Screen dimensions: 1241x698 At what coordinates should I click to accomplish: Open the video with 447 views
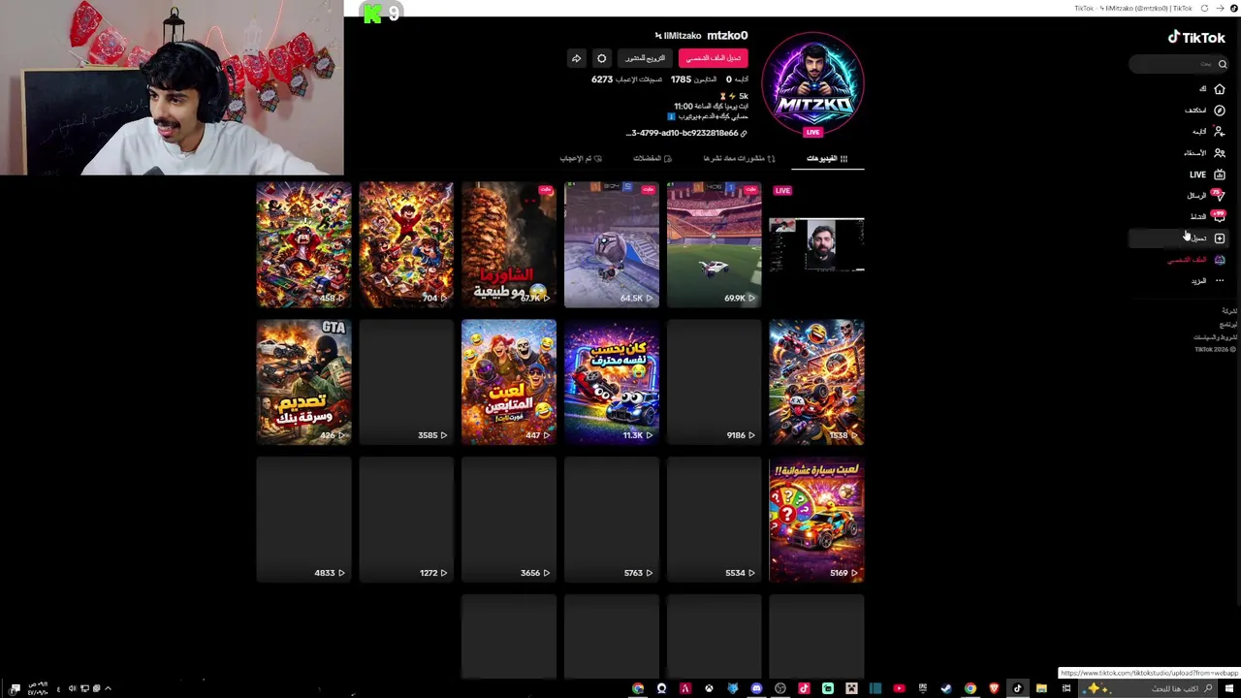[x=509, y=382]
